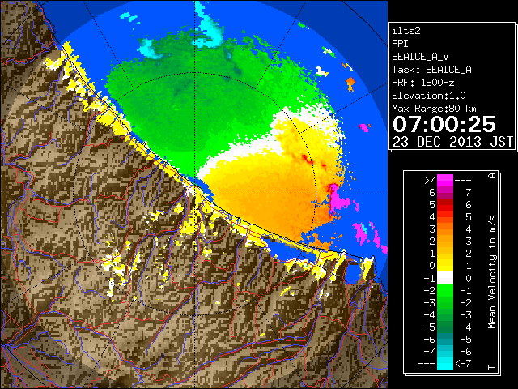Select the 'Elevation:1.0' text
This screenshot has width=518, height=389.
[429, 96]
